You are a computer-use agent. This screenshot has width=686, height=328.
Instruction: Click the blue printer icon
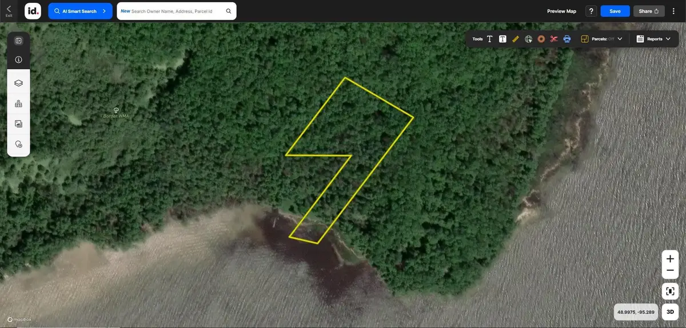click(567, 39)
